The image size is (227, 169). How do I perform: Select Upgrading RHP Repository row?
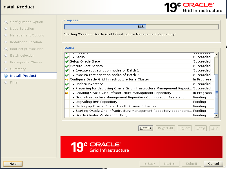click(96, 102)
